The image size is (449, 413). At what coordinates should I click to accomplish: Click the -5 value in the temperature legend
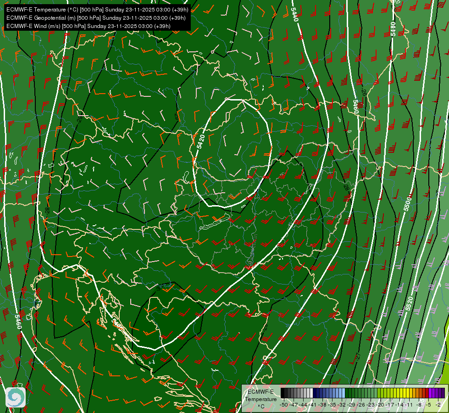[428, 405]
